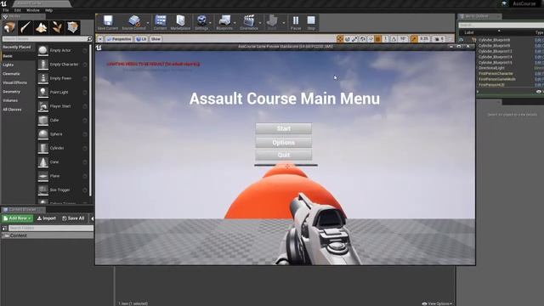Click the Import button
Screen dimensions: 544x306
click(47, 218)
